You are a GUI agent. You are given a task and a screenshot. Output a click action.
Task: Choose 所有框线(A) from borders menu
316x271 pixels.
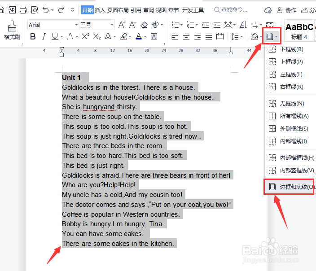point(290,116)
